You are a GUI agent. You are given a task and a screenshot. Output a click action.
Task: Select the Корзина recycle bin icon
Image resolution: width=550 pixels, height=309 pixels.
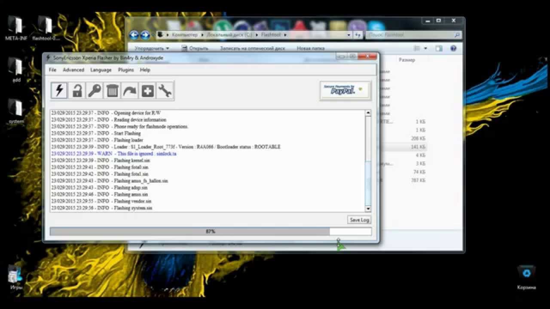[x=526, y=277]
